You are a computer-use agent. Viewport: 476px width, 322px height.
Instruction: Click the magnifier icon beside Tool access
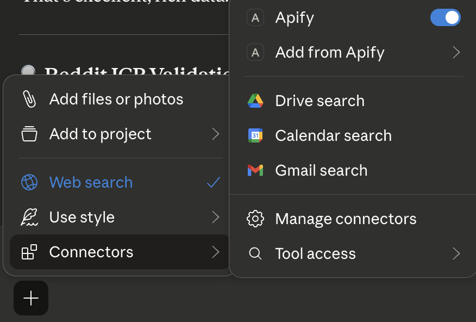click(x=255, y=253)
